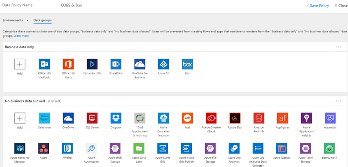Image resolution: width=348 pixels, height=167 pixels.
Task: Click the Salesforce connector icon
Action: click(45, 118)
